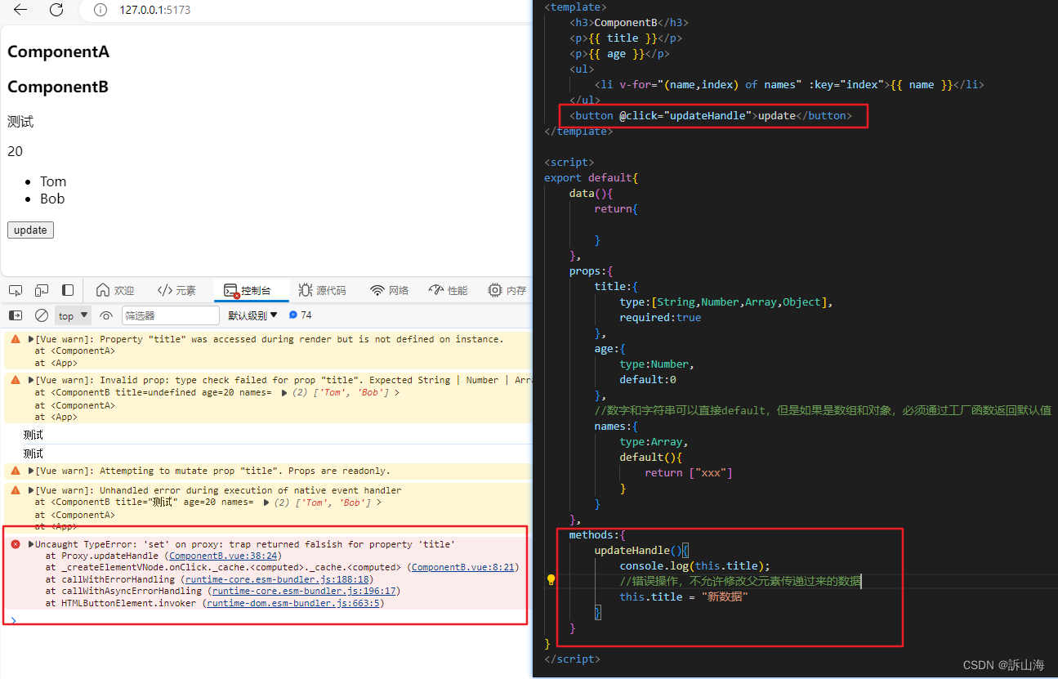Click warning icon of 'Attempting to mutate prop' message

(16, 471)
